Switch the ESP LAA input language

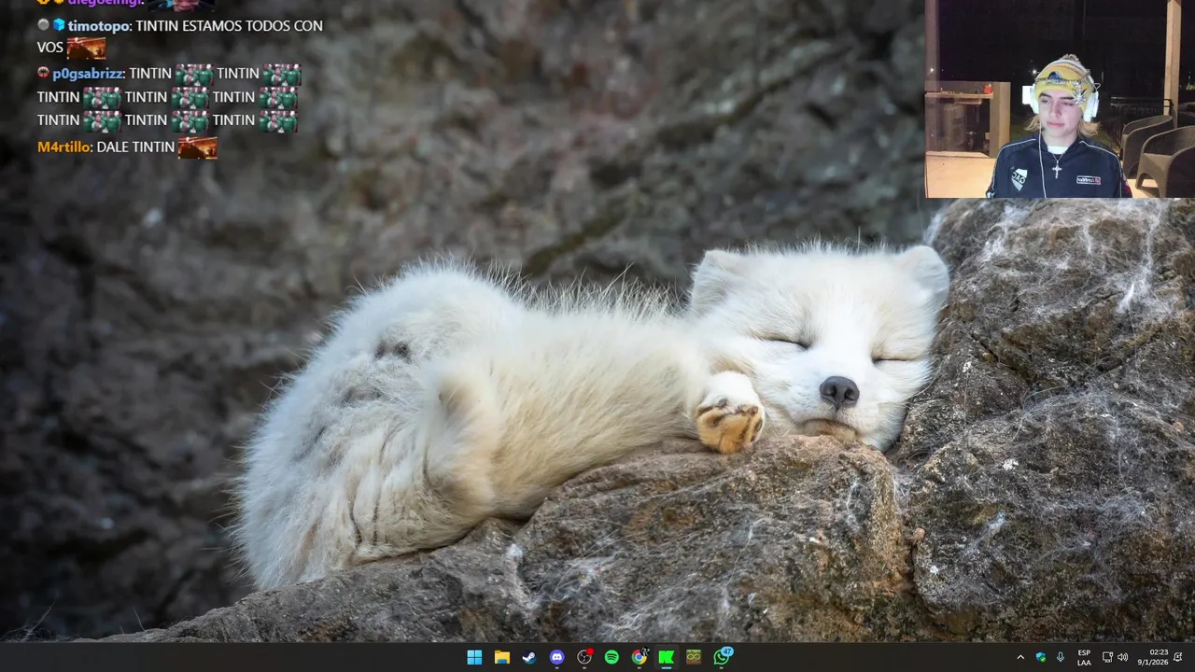tap(1084, 657)
